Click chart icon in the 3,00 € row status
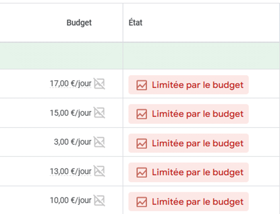This screenshot has width=280, height=214. 142,143
